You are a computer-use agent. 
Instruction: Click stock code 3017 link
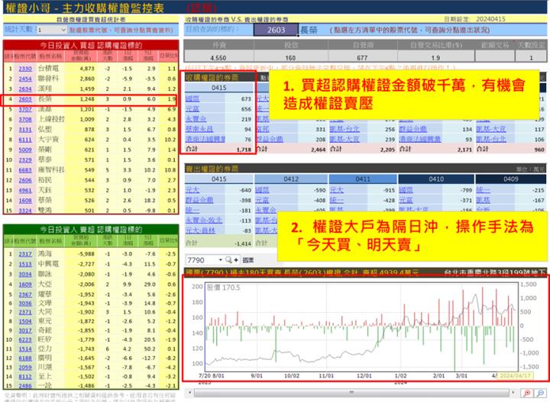pos(25,330)
